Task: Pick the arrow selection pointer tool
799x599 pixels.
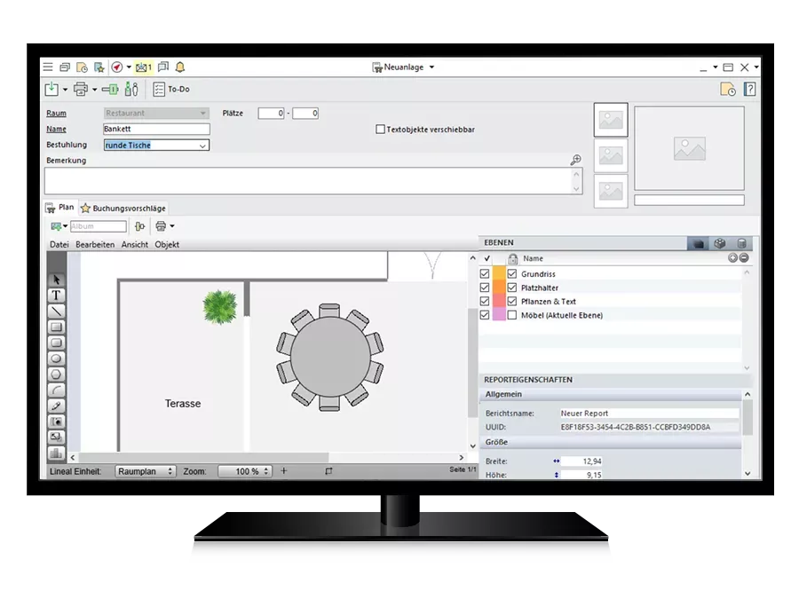Action: 57,280
